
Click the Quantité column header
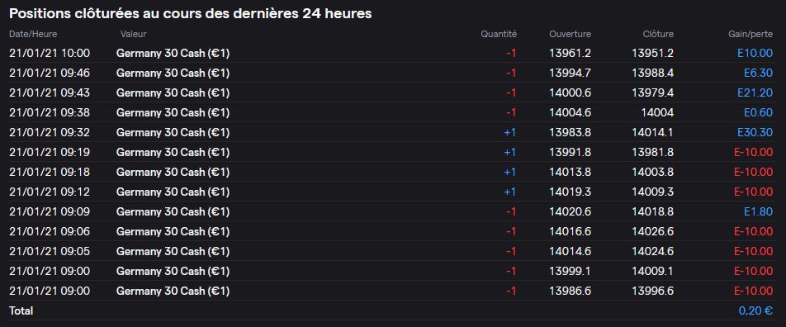click(499, 34)
